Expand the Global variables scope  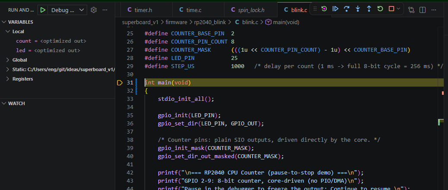pyautogui.click(x=8, y=60)
